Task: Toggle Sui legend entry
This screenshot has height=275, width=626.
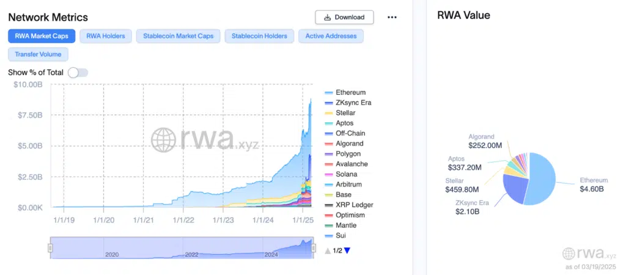Action: pyautogui.click(x=336, y=235)
